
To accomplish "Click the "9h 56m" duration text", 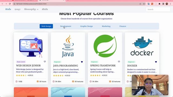I will click(58, 81).
